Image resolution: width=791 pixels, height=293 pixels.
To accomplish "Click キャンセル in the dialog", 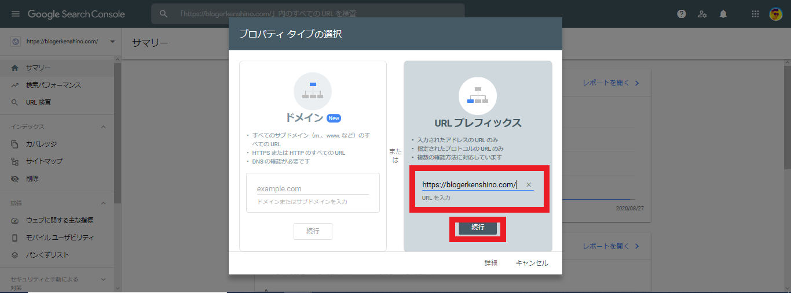I will click(x=532, y=263).
